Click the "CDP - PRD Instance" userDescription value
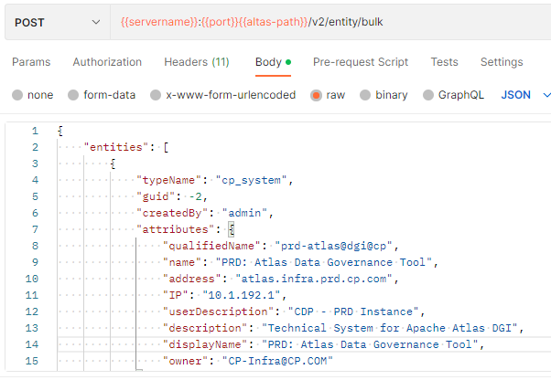This screenshot has width=551, height=380. point(353,311)
